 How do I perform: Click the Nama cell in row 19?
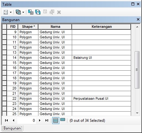55,83
